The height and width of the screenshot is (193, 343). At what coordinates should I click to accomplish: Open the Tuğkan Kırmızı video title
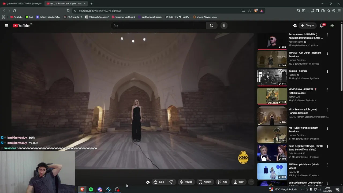pyautogui.click(x=298, y=71)
